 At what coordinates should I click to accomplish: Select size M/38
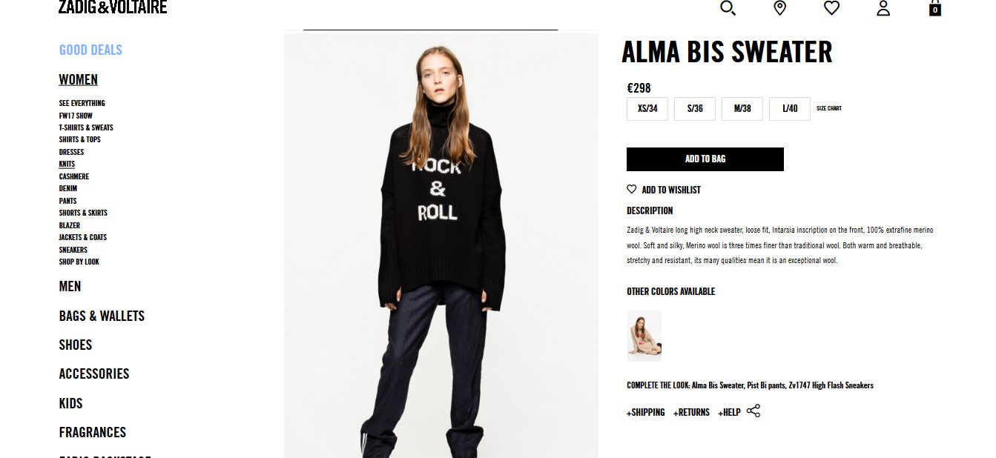[742, 108]
